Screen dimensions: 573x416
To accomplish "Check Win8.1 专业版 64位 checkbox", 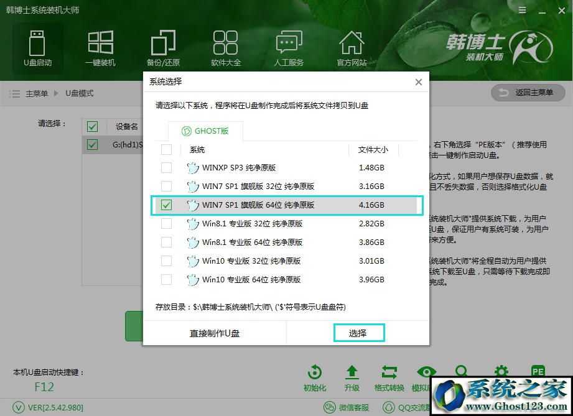I will pos(166,242).
